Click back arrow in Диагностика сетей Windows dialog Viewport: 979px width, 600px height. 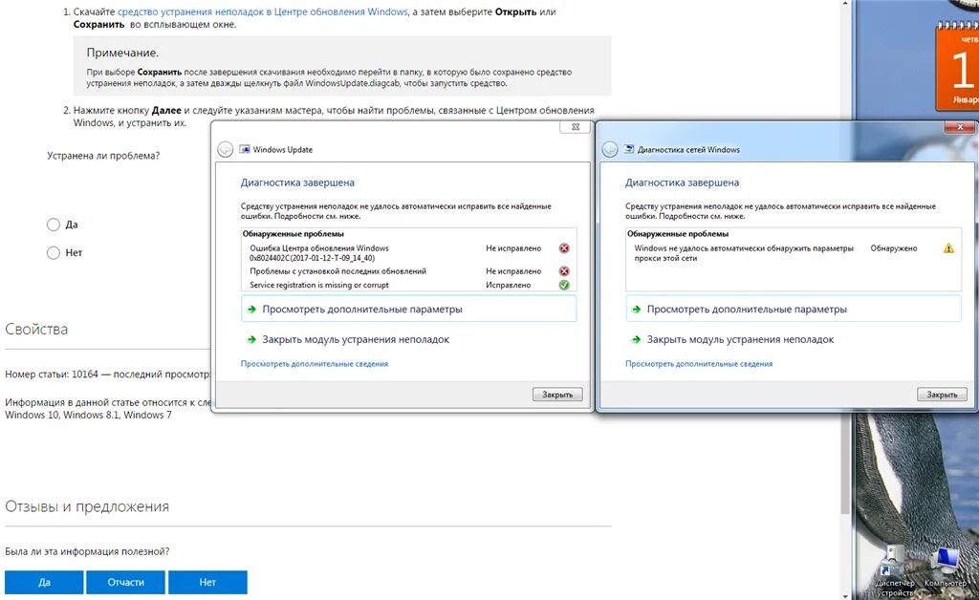610,150
